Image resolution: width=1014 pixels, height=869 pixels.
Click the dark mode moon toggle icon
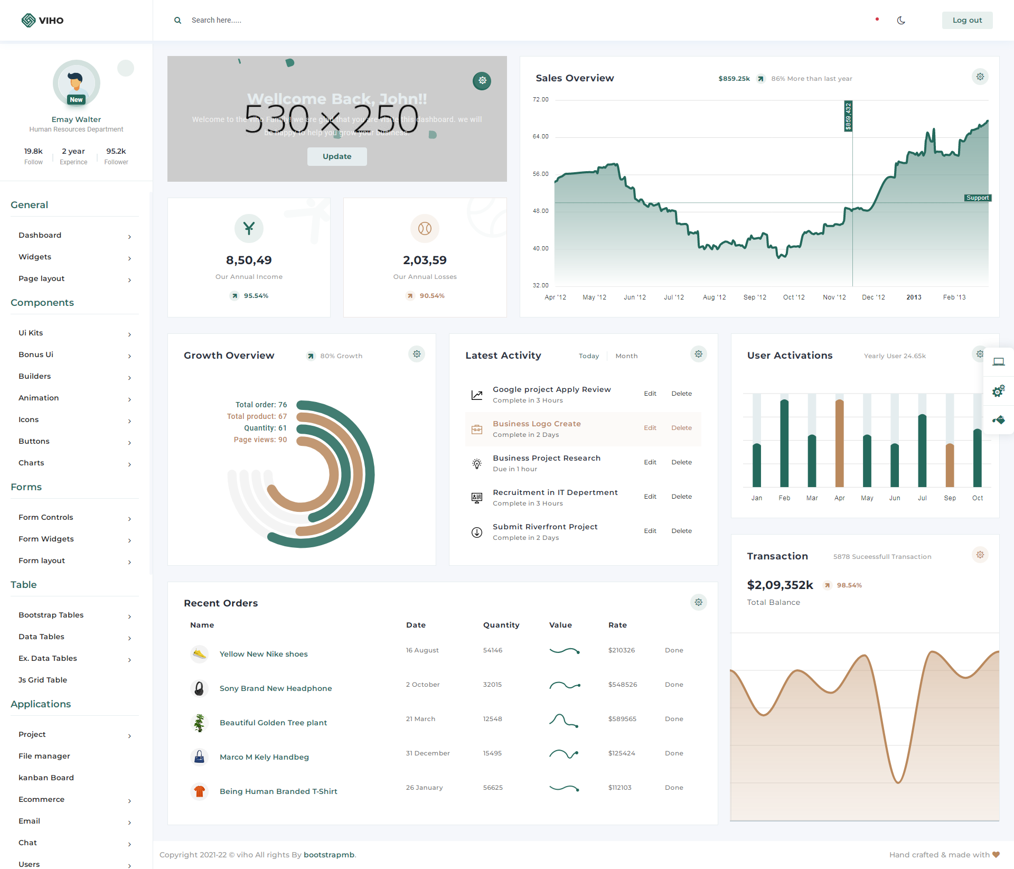coord(901,20)
